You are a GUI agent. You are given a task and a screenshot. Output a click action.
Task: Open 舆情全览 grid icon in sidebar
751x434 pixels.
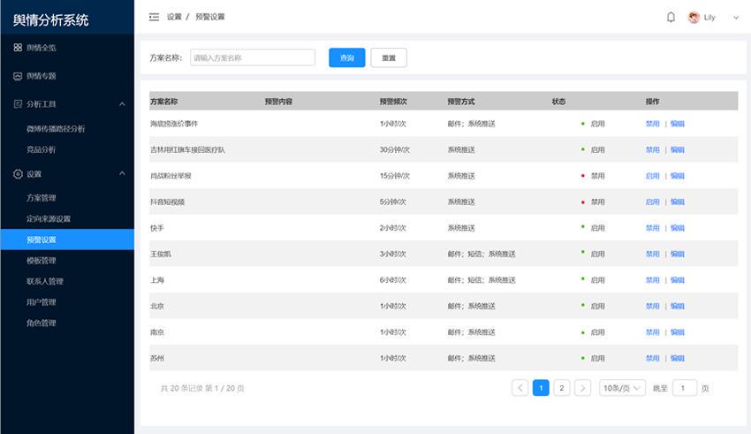pyautogui.click(x=18, y=48)
